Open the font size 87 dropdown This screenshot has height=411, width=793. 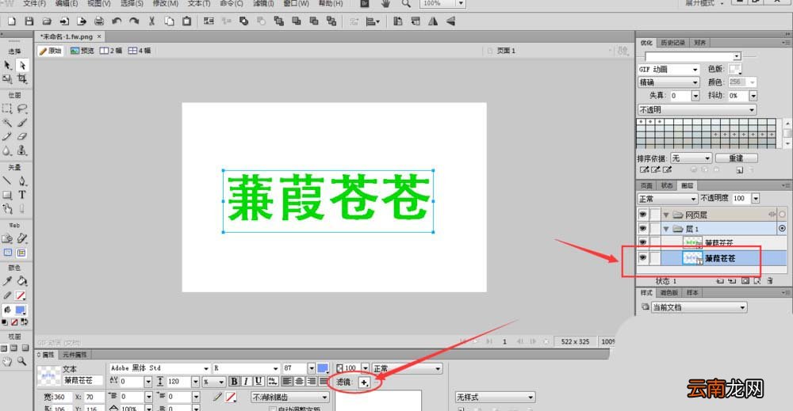click(312, 368)
